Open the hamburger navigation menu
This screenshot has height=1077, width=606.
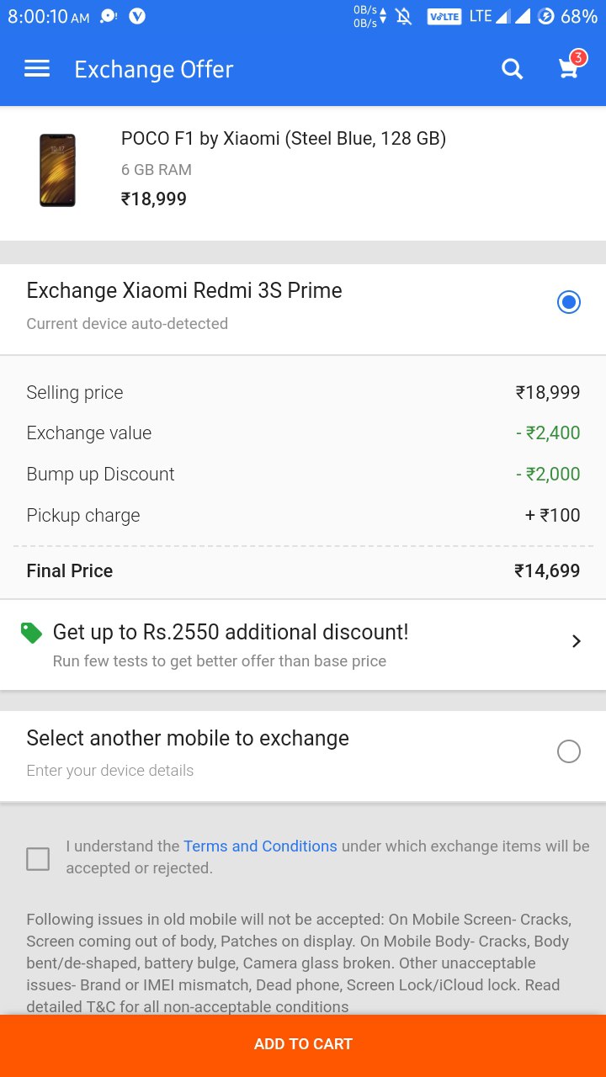(37, 69)
